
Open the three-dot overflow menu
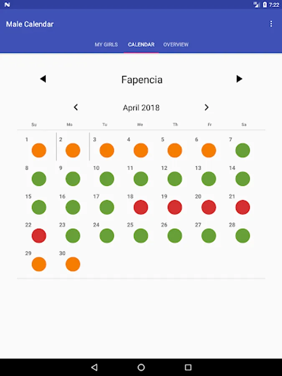(x=271, y=24)
